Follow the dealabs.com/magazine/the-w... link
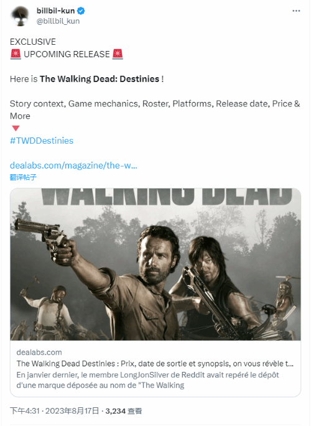This screenshot has width=311, height=426. pyautogui.click(x=73, y=165)
